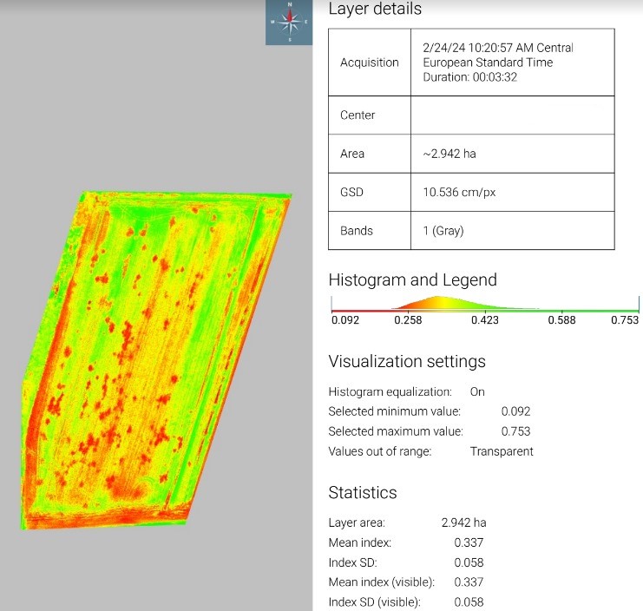643x611 pixels.
Task: Click the empty Center value cell
Action: pos(512,115)
